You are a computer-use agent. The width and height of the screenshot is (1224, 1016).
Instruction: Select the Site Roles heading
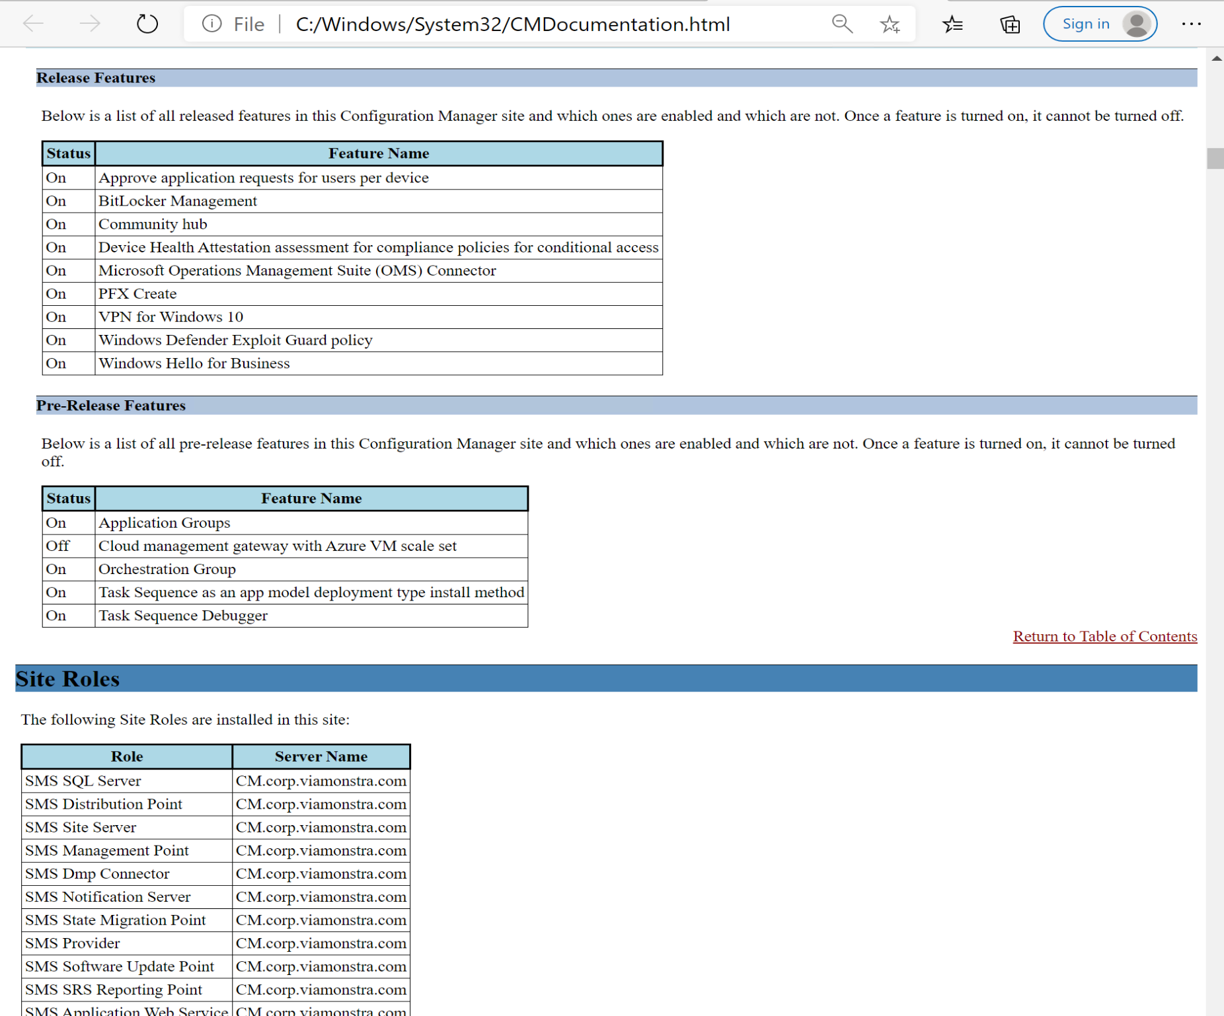tap(67, 678)
